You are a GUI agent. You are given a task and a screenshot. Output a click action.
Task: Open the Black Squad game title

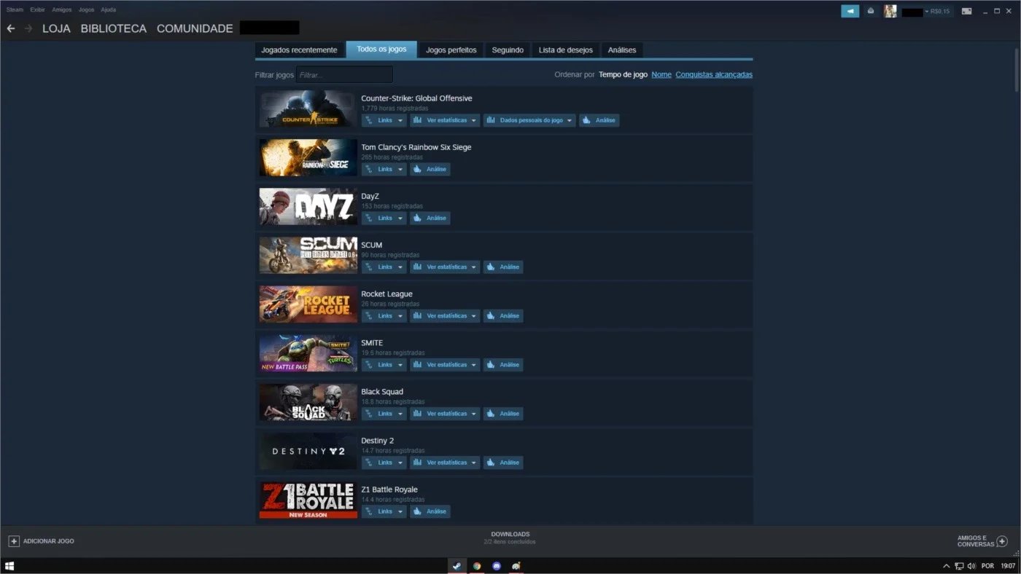382,391
